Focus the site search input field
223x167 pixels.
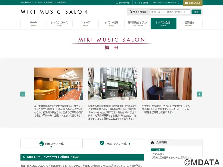[x=170, y=12]
